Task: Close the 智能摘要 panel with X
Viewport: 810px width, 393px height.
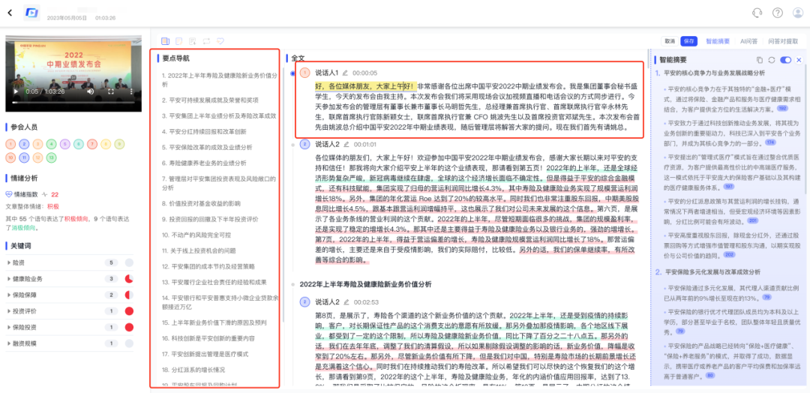Action: [x=799, y=60]
